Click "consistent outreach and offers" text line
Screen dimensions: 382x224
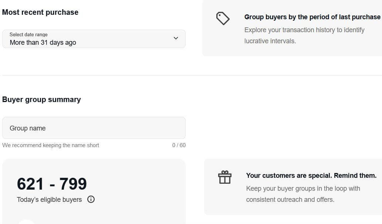click(x=290, y=200)
